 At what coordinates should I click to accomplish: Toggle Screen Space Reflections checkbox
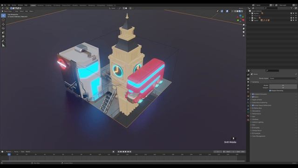click(x=253, y=105)
